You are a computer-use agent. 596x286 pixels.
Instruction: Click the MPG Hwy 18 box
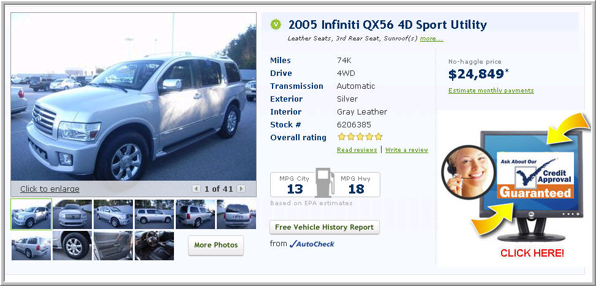click(x=356, y=184)
